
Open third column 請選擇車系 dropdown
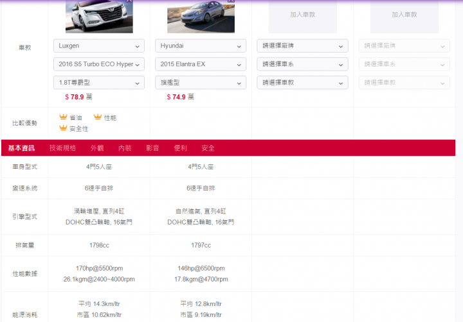coord(302,64)
